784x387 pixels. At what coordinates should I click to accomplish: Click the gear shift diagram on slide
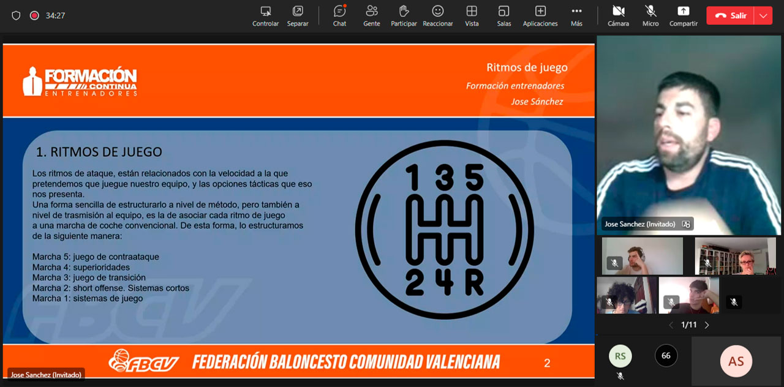(445, 230)
